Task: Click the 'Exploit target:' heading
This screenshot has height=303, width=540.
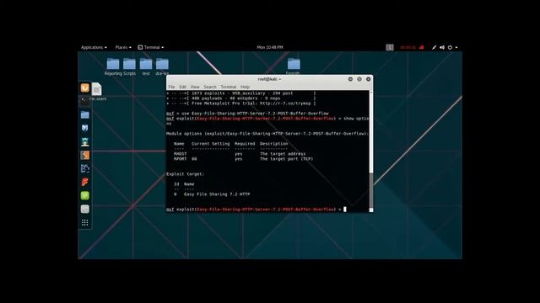Action: pyautogui.click(x=186, y=174)
